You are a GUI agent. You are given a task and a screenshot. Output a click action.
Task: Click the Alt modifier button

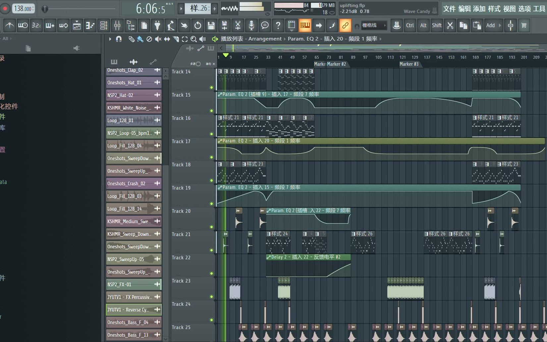click(x=423, y=25)
